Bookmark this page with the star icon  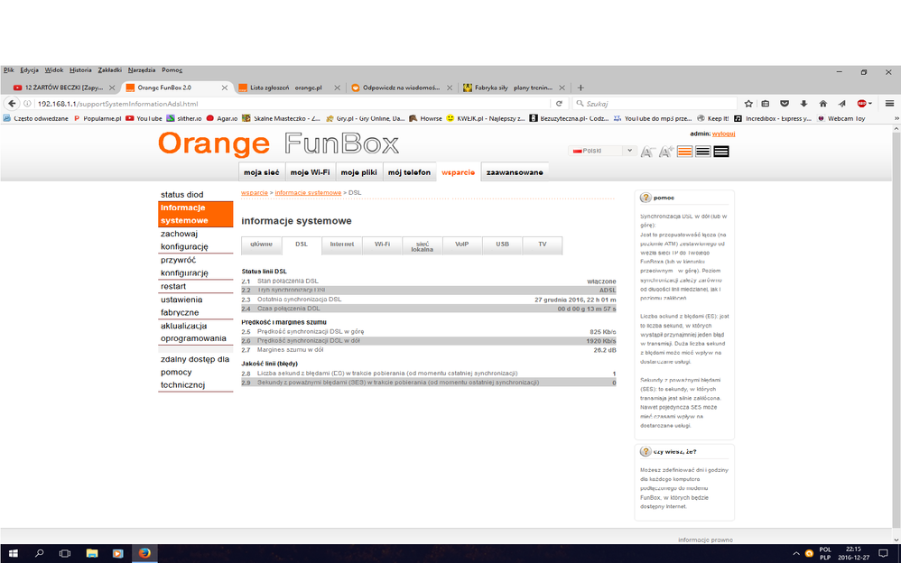coord(748,104)
